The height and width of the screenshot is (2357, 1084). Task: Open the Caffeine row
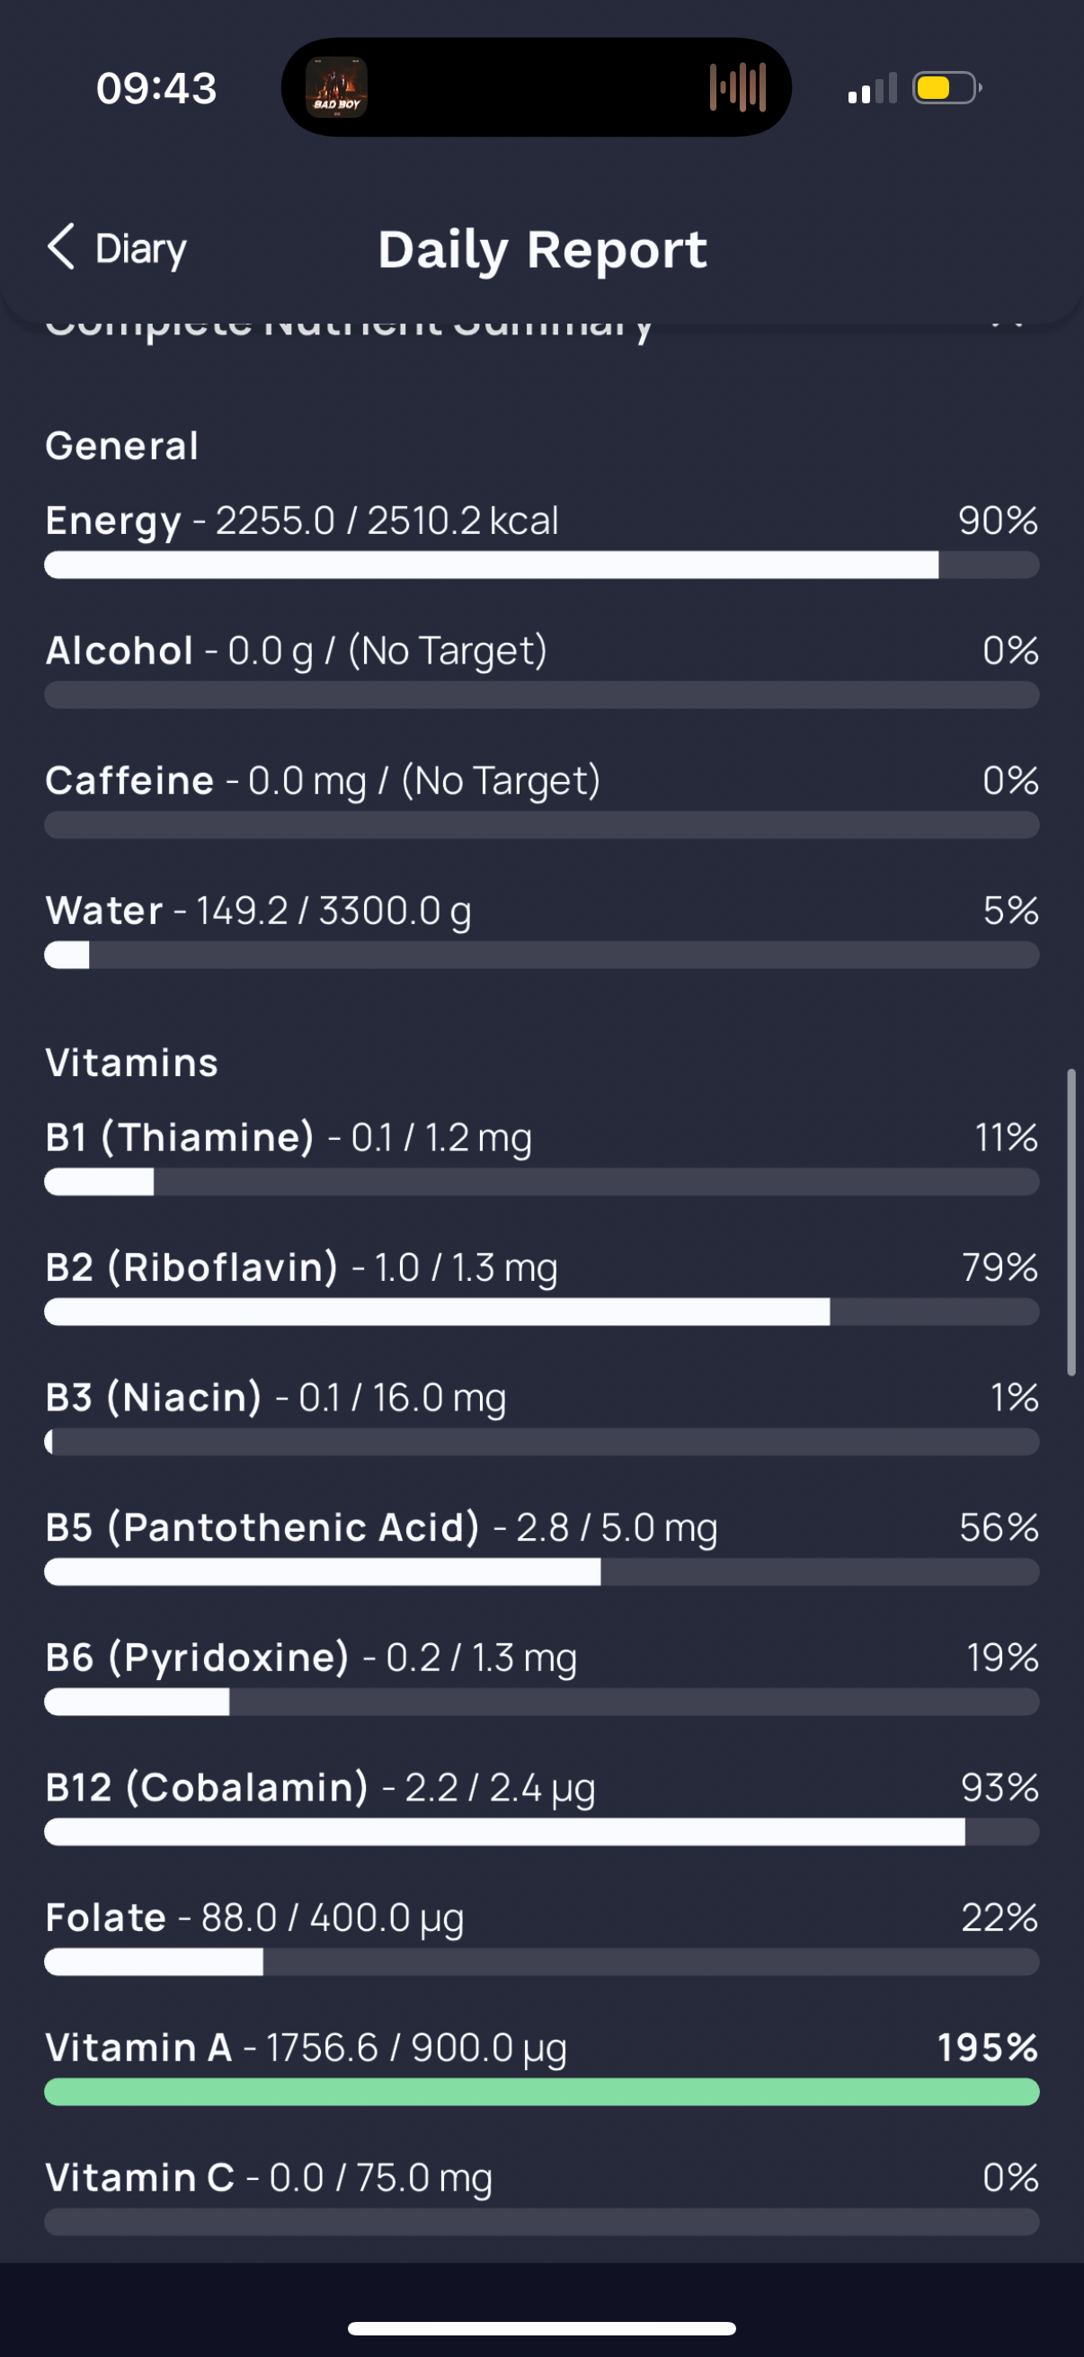pos(541,799)
